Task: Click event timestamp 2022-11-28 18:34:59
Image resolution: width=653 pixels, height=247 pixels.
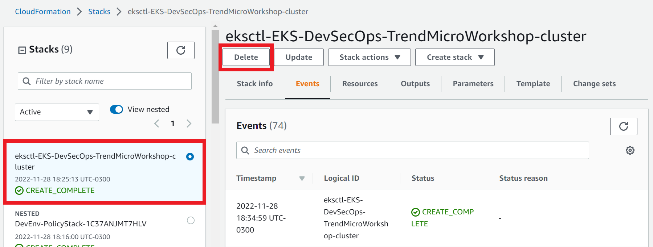Action: [261, 218]
